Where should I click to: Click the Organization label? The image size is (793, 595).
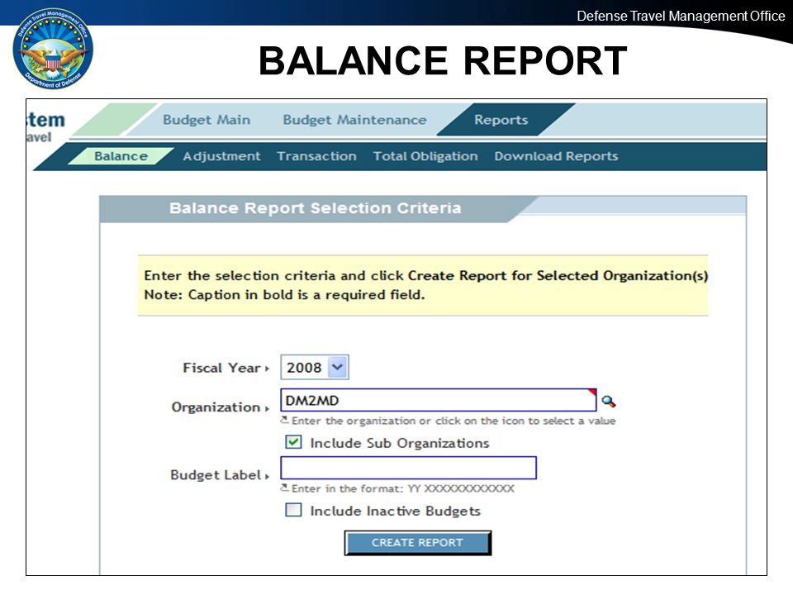pyautogui.click(x=216, y=407)
